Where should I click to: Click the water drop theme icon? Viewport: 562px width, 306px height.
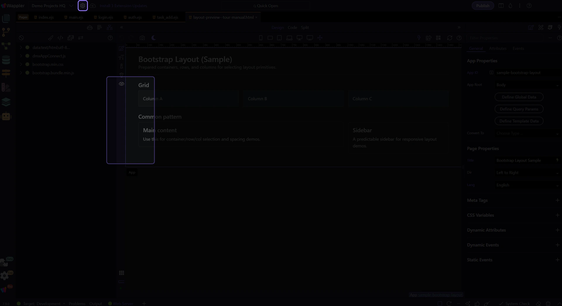[510, 6]
